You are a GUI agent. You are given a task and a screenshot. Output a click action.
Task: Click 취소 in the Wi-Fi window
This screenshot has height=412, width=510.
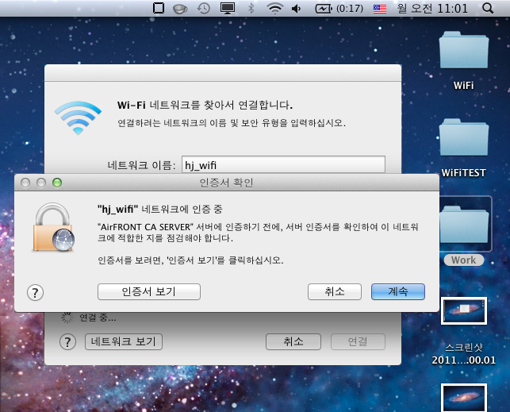point(293,342)
